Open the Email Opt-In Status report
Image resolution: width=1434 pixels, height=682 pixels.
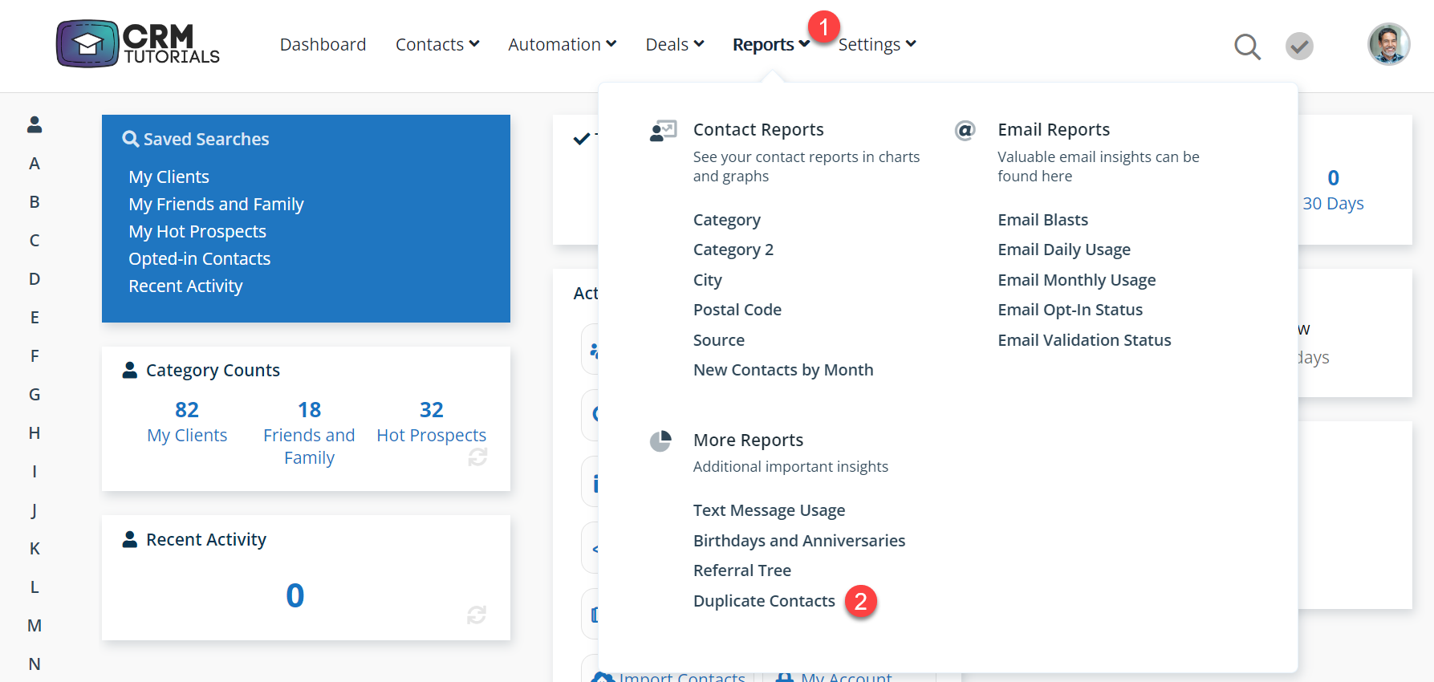click(1070, 310)
